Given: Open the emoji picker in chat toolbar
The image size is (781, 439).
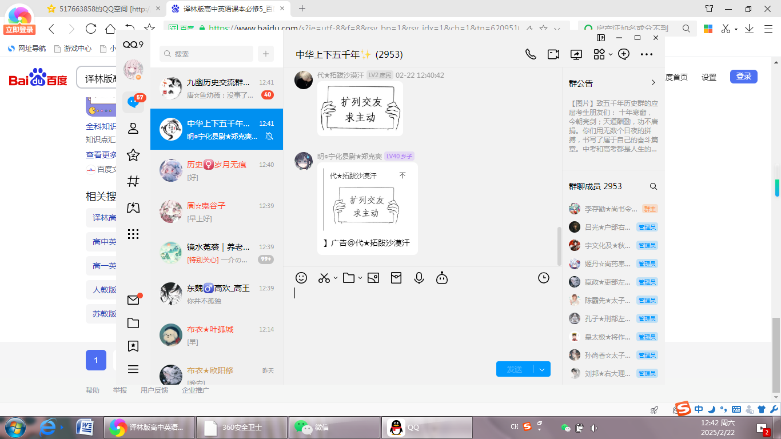Looking at the screenshot, I should 301,278.
